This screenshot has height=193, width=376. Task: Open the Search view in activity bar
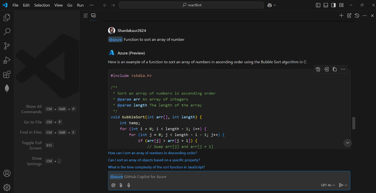pos(7,32)
